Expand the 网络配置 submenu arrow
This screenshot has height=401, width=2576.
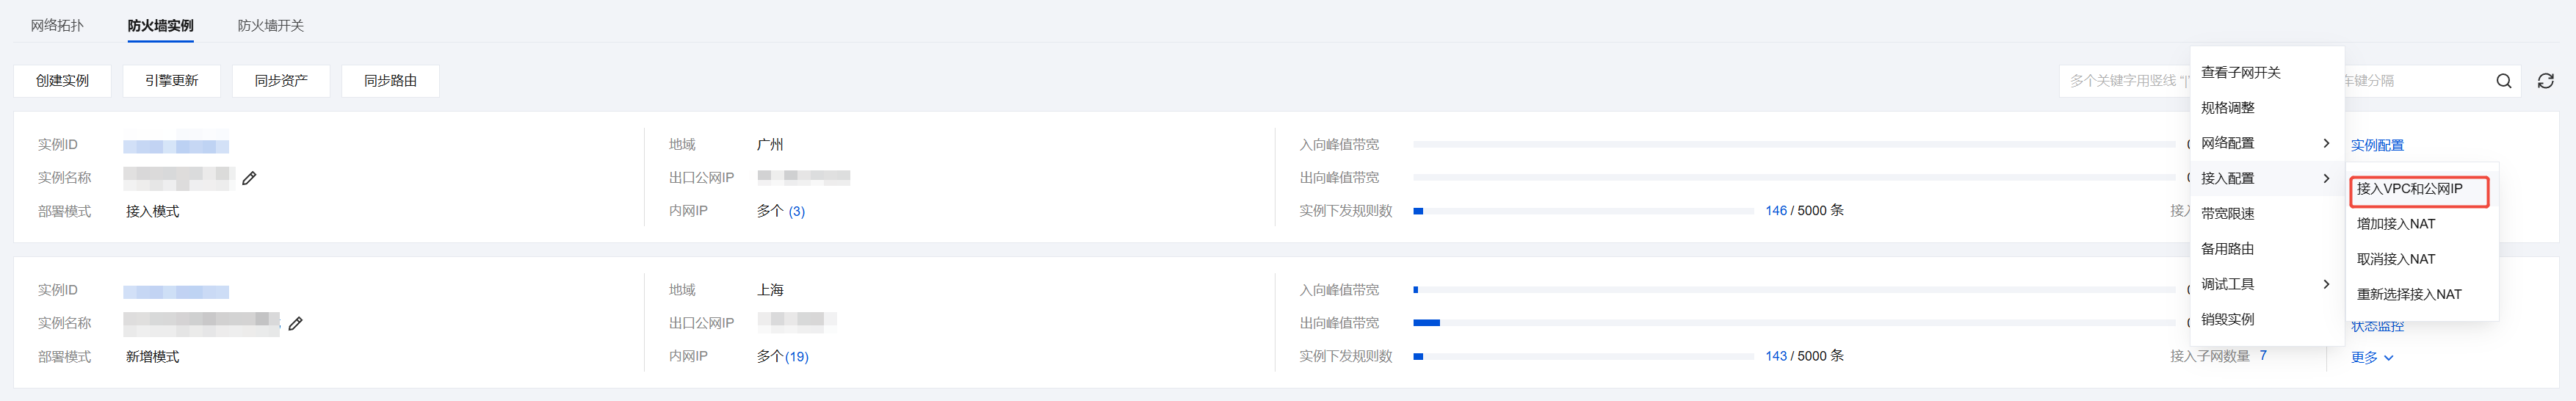[x=2326, y=143]
